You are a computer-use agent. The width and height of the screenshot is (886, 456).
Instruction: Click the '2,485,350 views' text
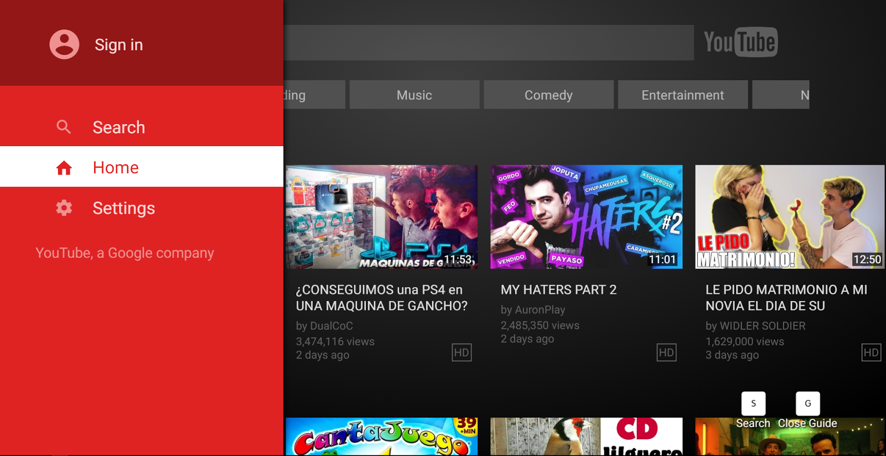coord(540,325)
